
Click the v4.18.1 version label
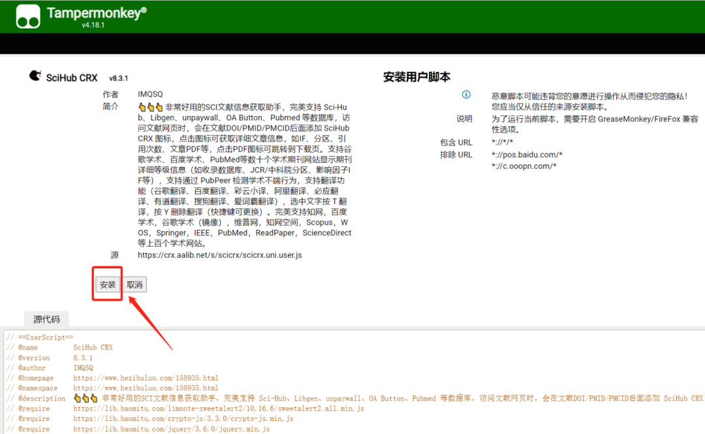[93, 25]
